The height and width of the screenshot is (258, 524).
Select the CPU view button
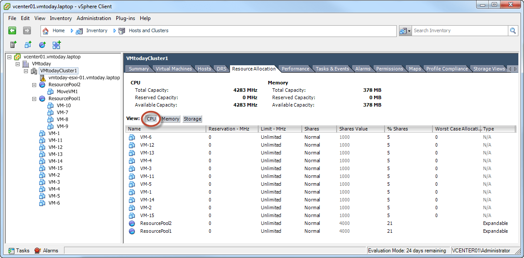[x=151, y=119]
